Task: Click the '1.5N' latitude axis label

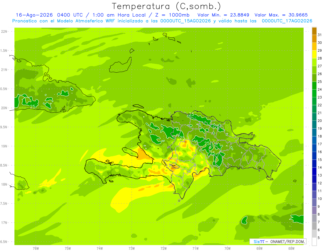Action: point(4,51)
